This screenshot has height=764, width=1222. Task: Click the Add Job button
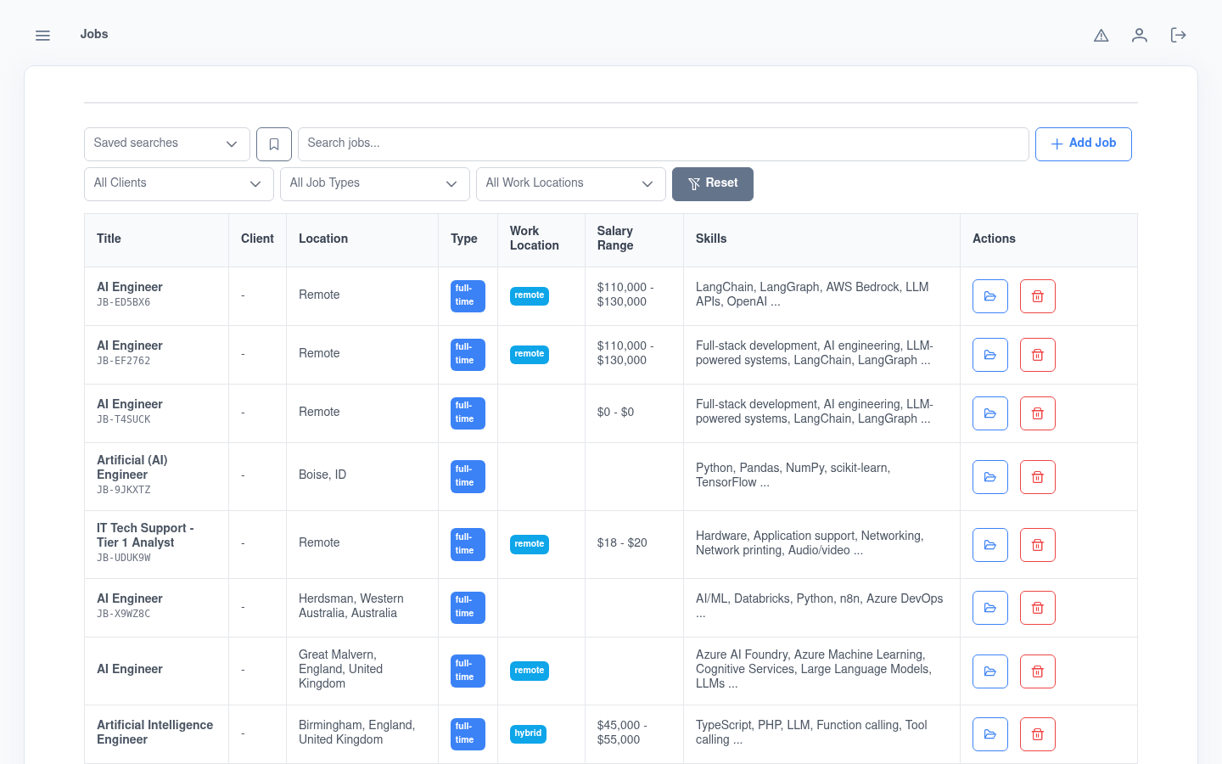(1084, 144)
